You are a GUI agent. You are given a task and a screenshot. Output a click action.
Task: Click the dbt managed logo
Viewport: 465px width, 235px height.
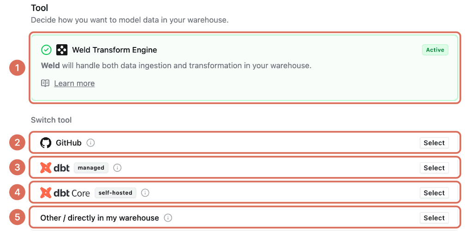coord(55,168)
